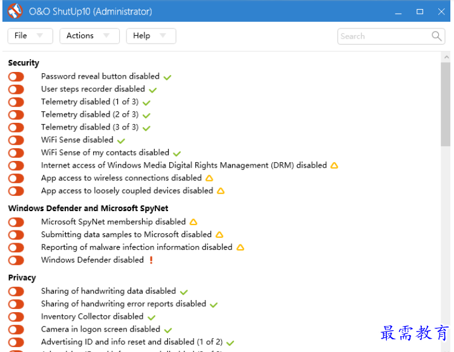Click green checkmark beside Inventory Collector disabled
This screenshot has height=352, width=454.
click(x=151, y=318)
